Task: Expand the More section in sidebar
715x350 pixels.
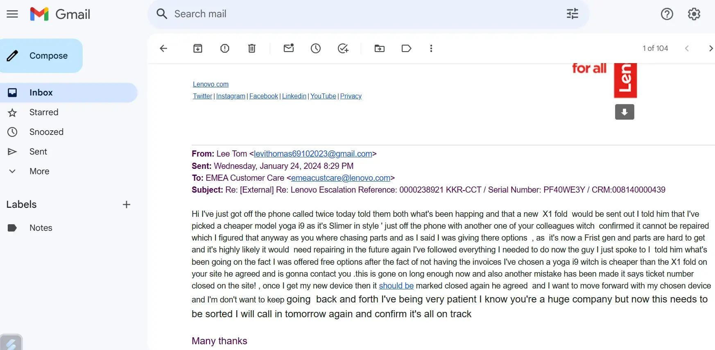Action: pos(39,171)
